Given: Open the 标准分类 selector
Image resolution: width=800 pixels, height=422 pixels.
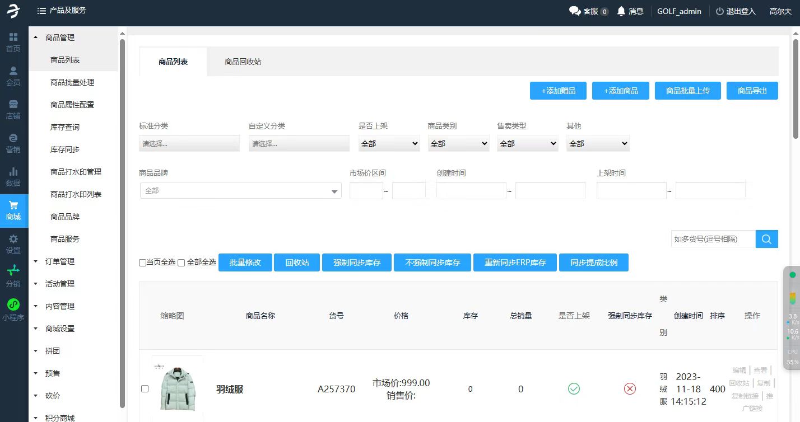Looking at the screenshot, I should click(189, 144).
